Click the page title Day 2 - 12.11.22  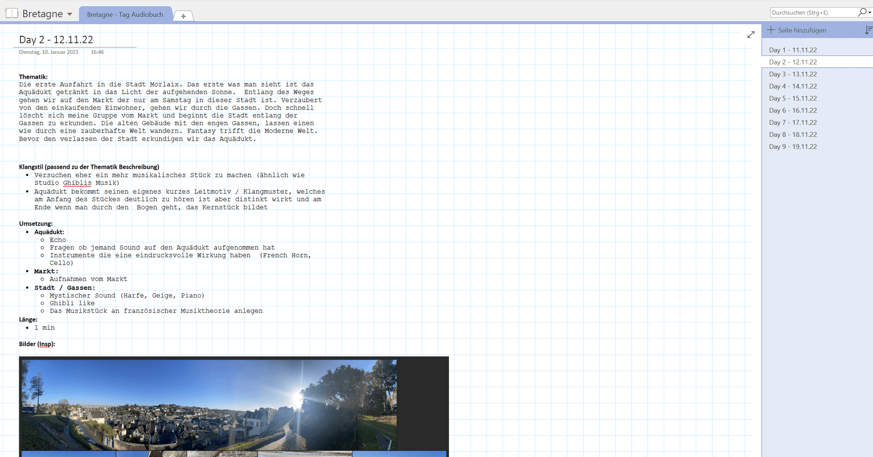click(56, 40)
